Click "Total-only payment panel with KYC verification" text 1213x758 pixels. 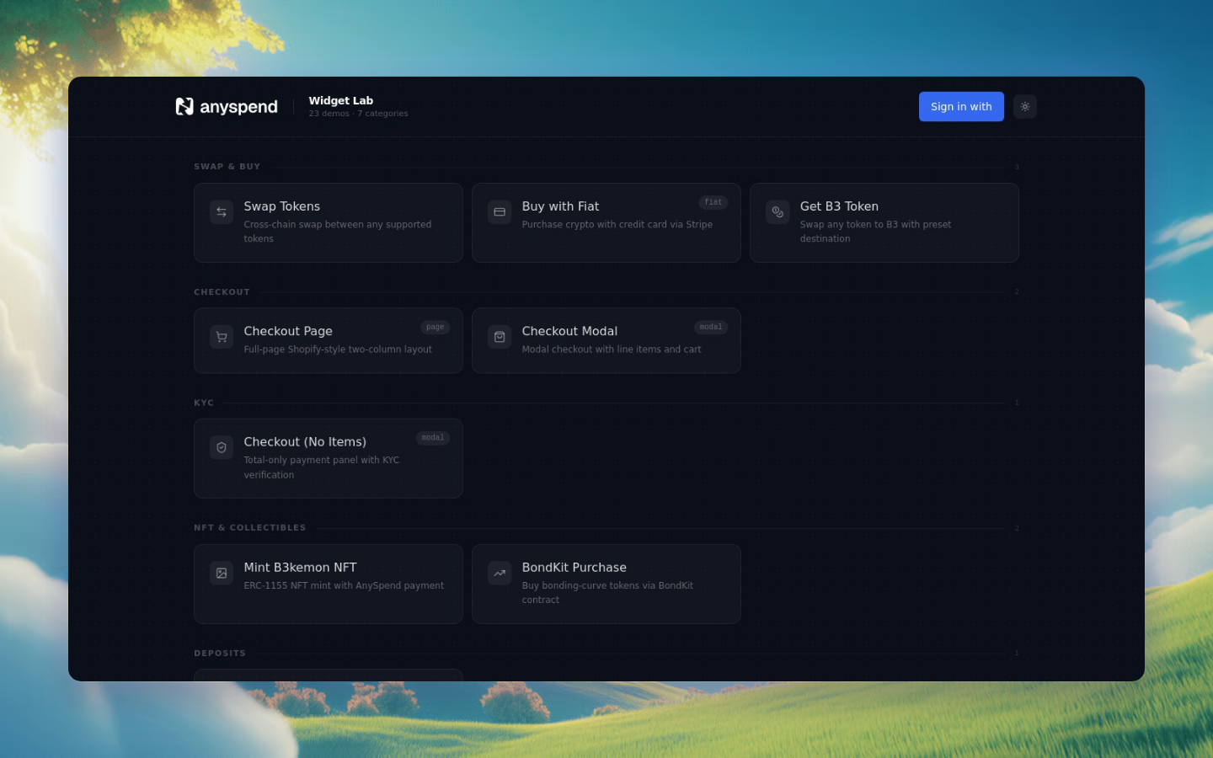(x=322, y=467)
